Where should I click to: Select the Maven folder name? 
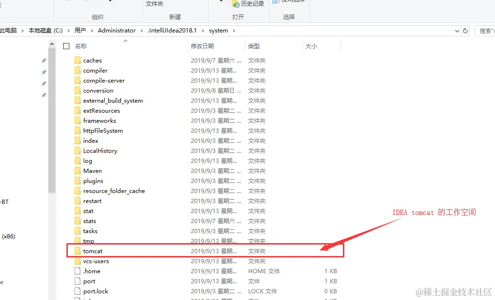point(92,171)
